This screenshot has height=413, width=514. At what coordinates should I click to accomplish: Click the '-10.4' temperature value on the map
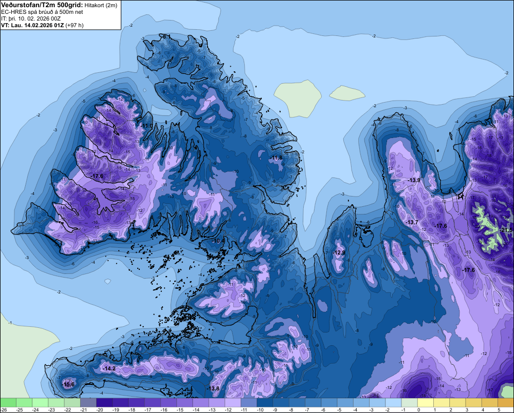(x=219, y=241)
